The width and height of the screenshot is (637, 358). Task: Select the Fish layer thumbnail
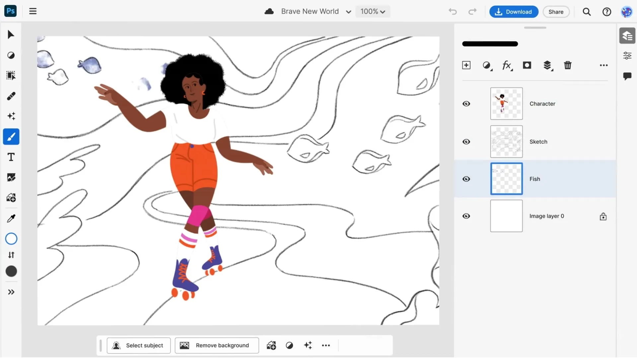coord(506,179)
